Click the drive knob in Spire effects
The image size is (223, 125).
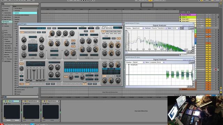coord(105,45)
